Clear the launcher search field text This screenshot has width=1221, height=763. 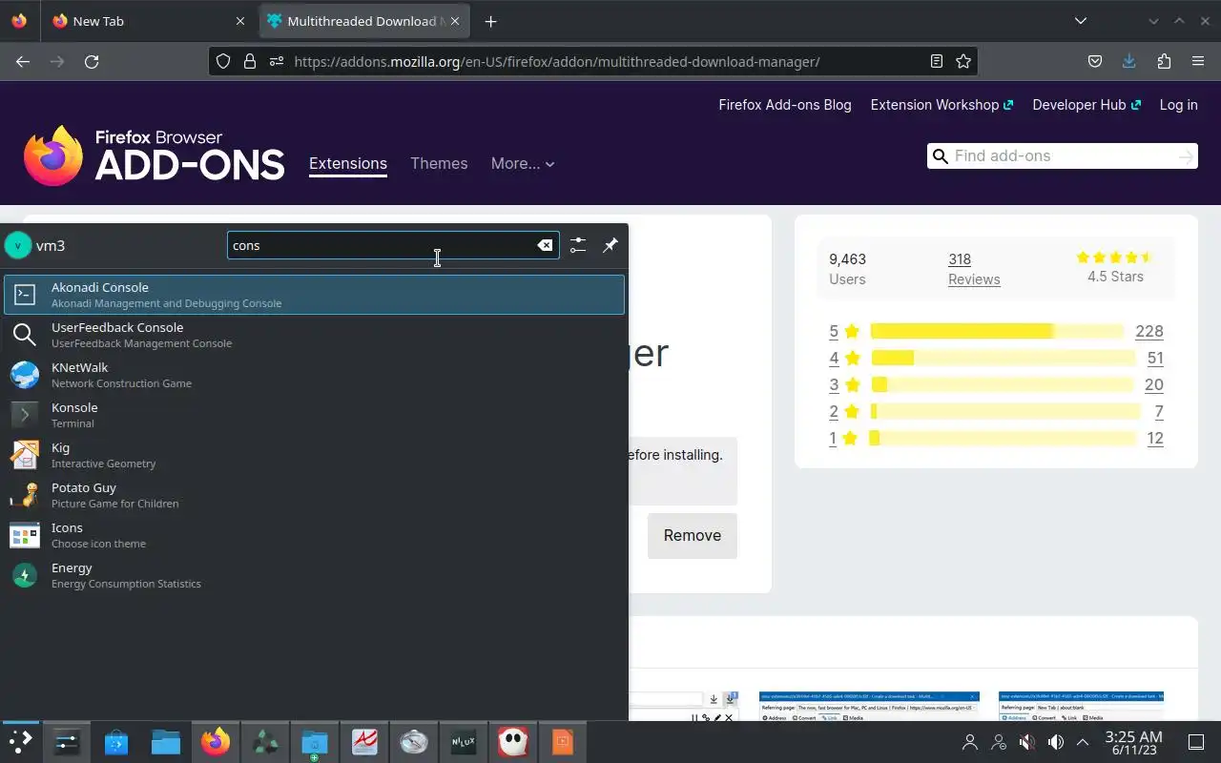tap(545, 245)
